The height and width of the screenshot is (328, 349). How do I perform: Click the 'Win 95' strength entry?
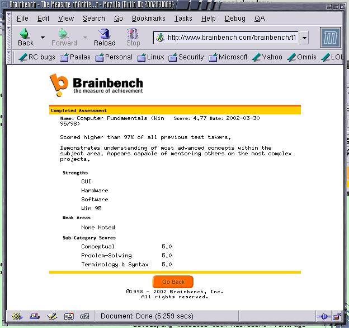coord(91,208)
